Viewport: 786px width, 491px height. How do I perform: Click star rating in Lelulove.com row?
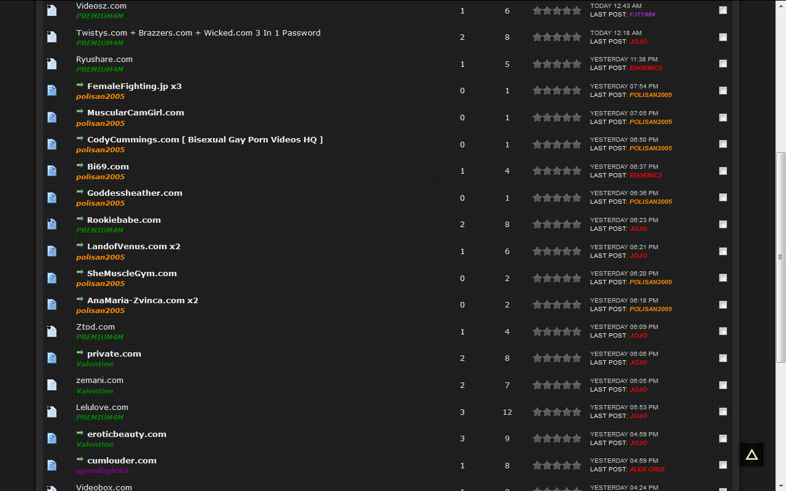[557, 412]
